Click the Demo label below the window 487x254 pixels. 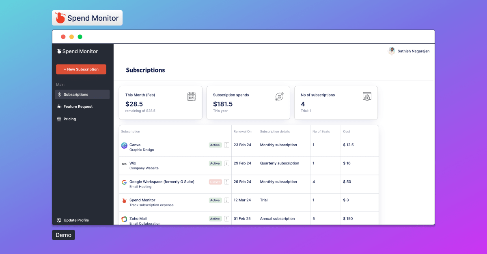pyautogui.click(x=63, y=235)
